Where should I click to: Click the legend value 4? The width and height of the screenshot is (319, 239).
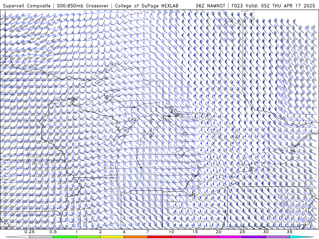pos(124,232)
